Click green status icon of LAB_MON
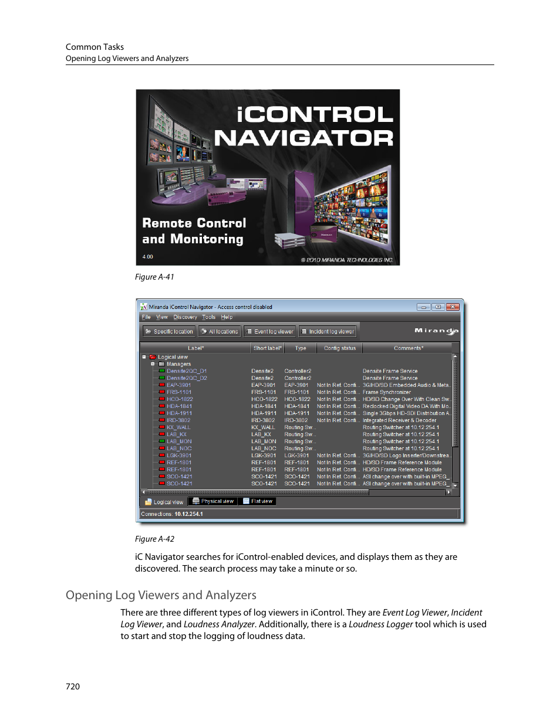Viewport: 560px width, 724px height. pyautogui.click(x=162, y=441)
